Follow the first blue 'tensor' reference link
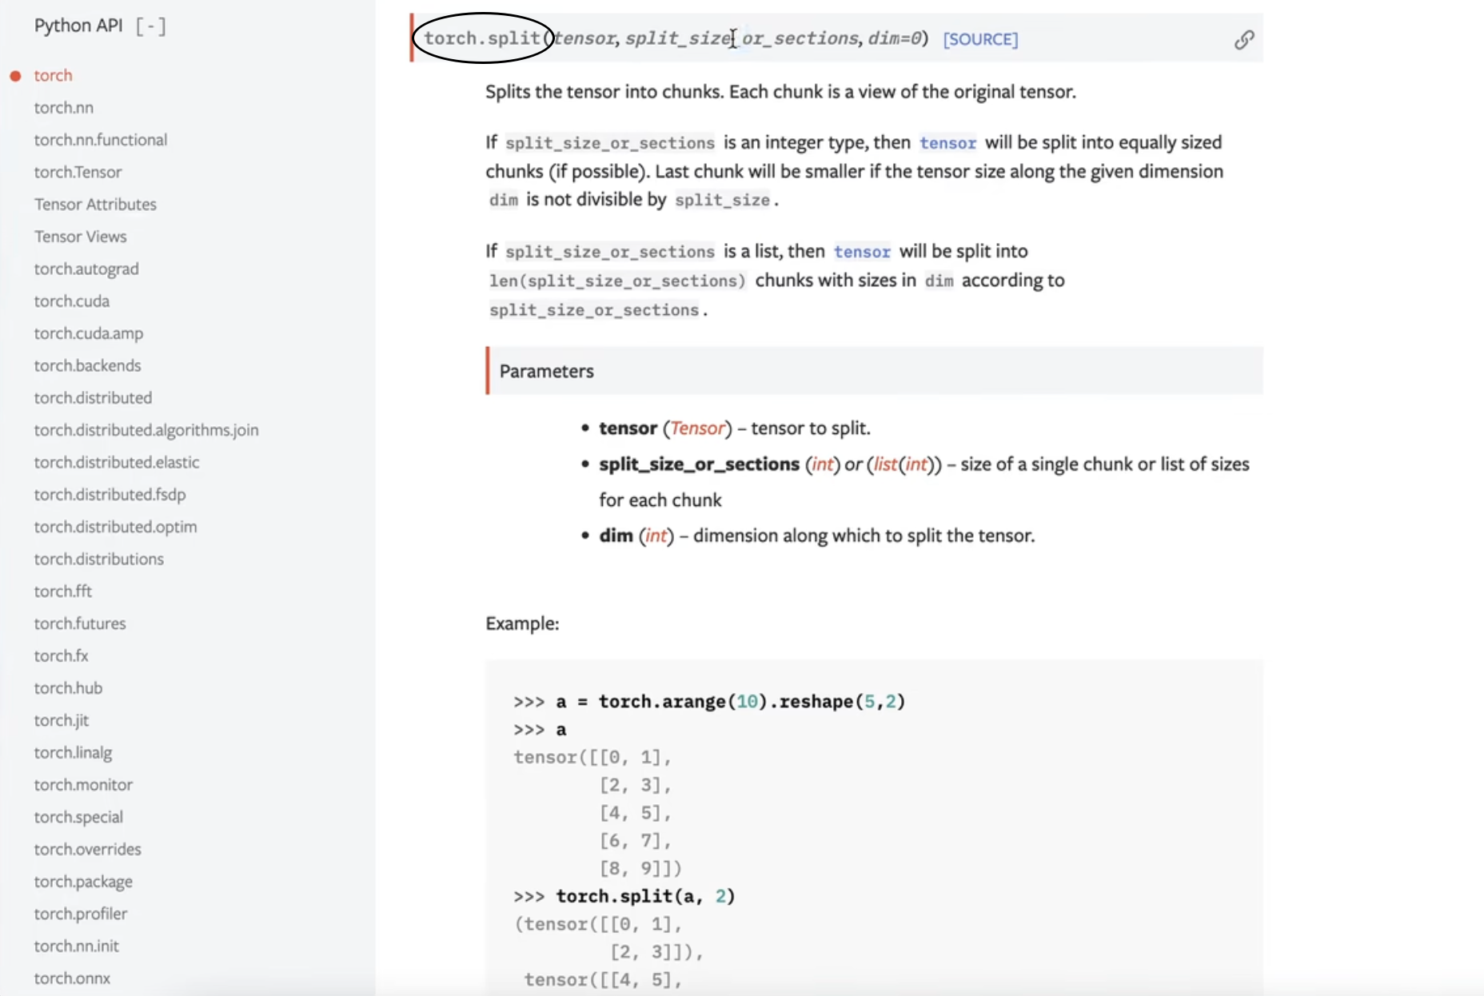This screenshot has width=1484, height=996. click(947, 143)
